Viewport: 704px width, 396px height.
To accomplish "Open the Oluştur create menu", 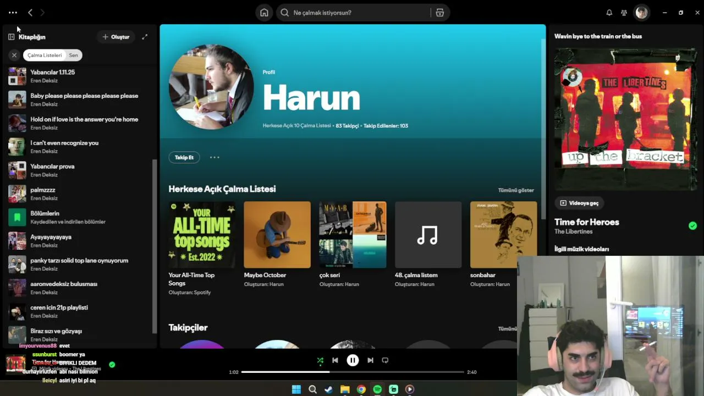I will pos(116,37).
